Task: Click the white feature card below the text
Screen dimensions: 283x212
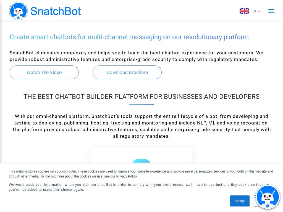Action: (x=141, y=155)
